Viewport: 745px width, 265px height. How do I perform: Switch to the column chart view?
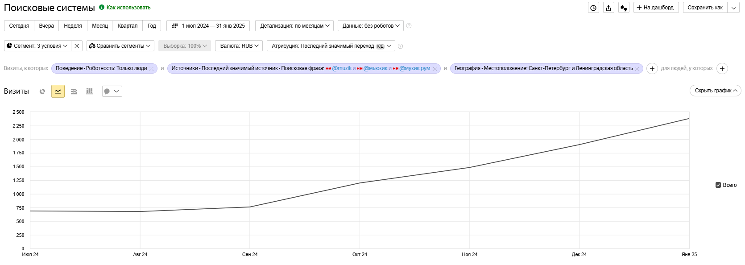tap(89, 91)
